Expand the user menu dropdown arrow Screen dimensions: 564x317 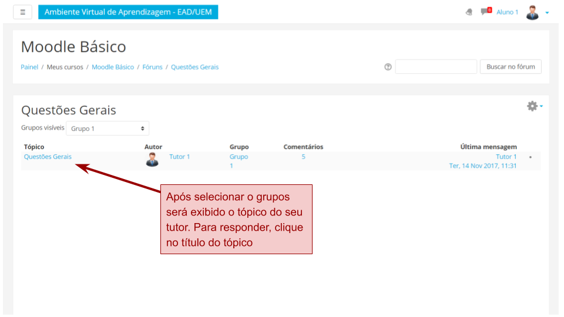point(547,12)
